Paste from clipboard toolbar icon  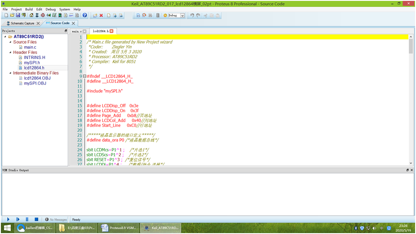coord(218,16)
